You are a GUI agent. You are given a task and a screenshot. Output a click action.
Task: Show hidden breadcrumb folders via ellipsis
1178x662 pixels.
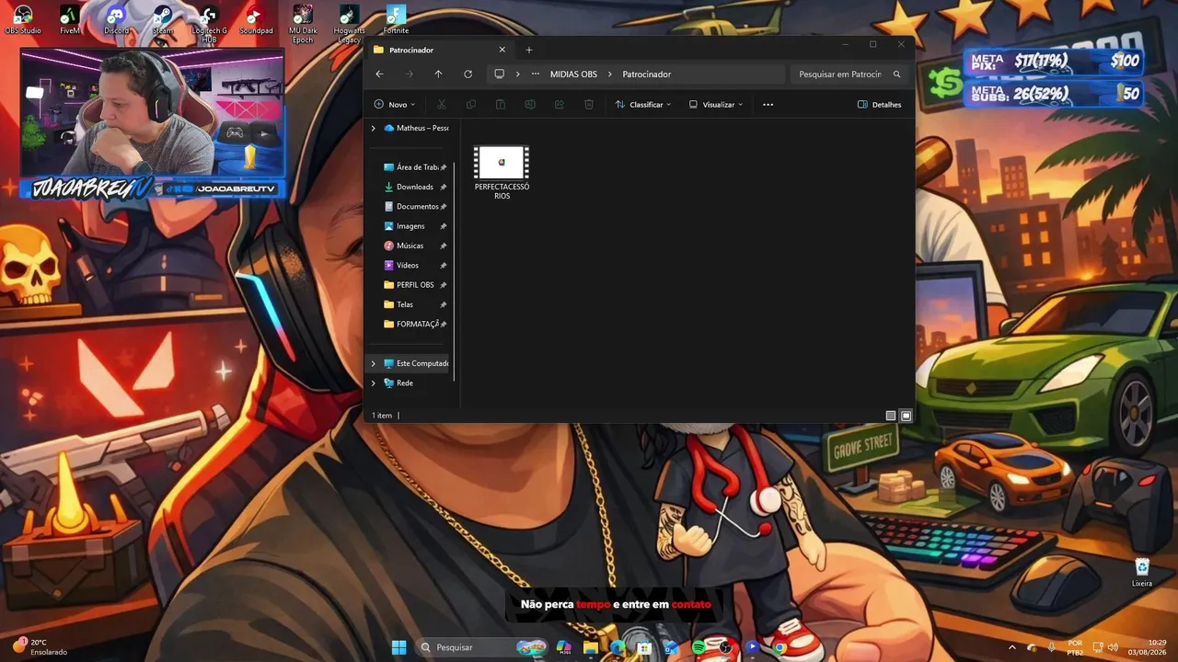(x=536, y=74)
